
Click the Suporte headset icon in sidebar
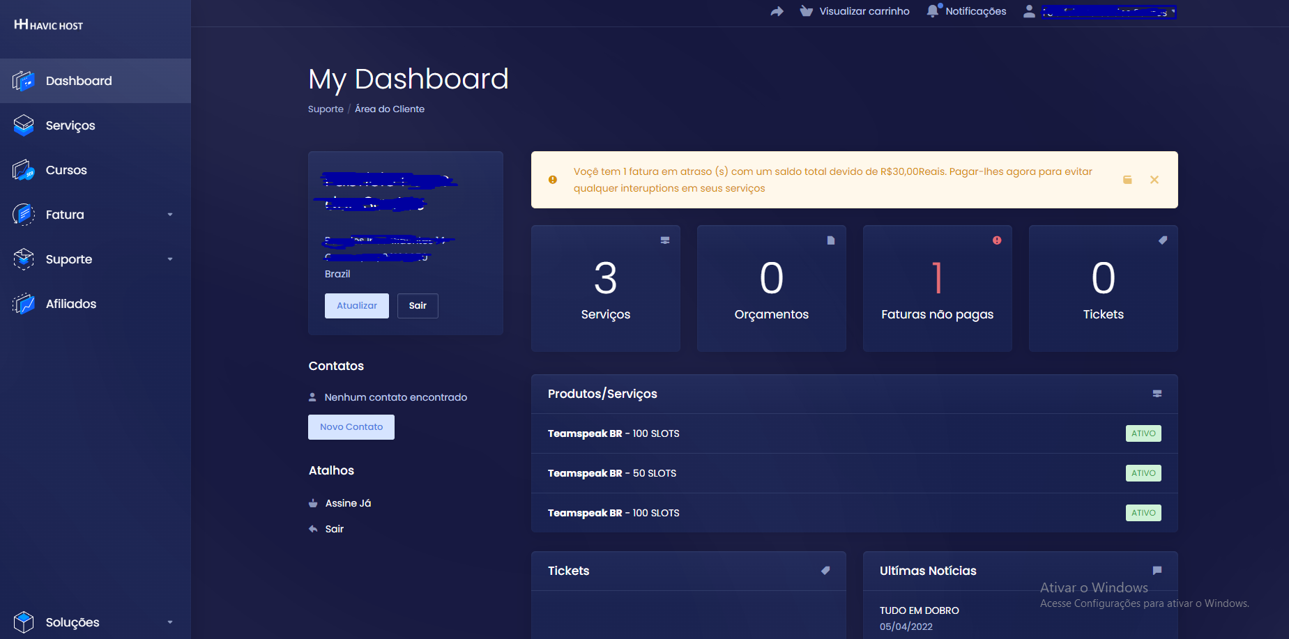pos(24,259)
